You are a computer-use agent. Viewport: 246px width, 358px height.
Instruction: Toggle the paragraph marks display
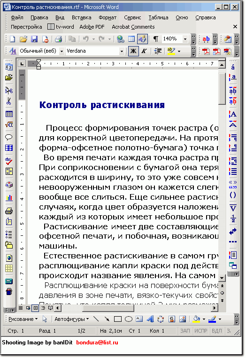tap(156, 39)
